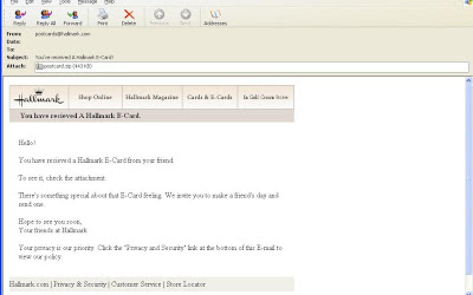The width and height of the screenshot is (473, 295).
Task: Open the File menu
Action: [15, 2]
